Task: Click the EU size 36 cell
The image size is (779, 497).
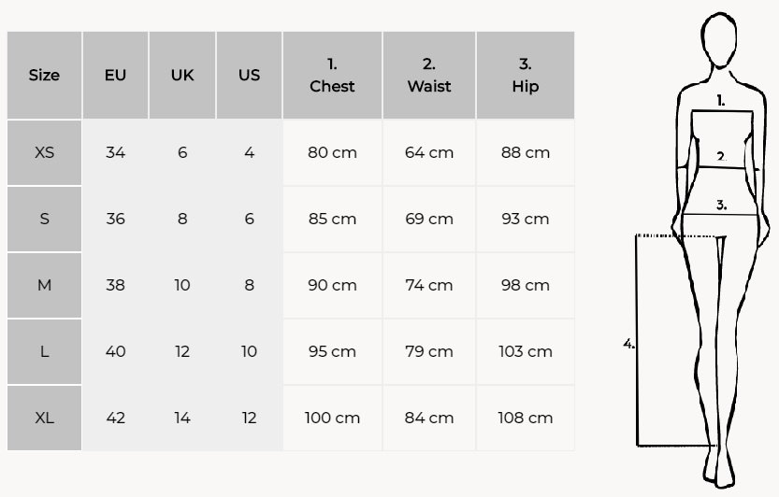Action: point(115,219)
